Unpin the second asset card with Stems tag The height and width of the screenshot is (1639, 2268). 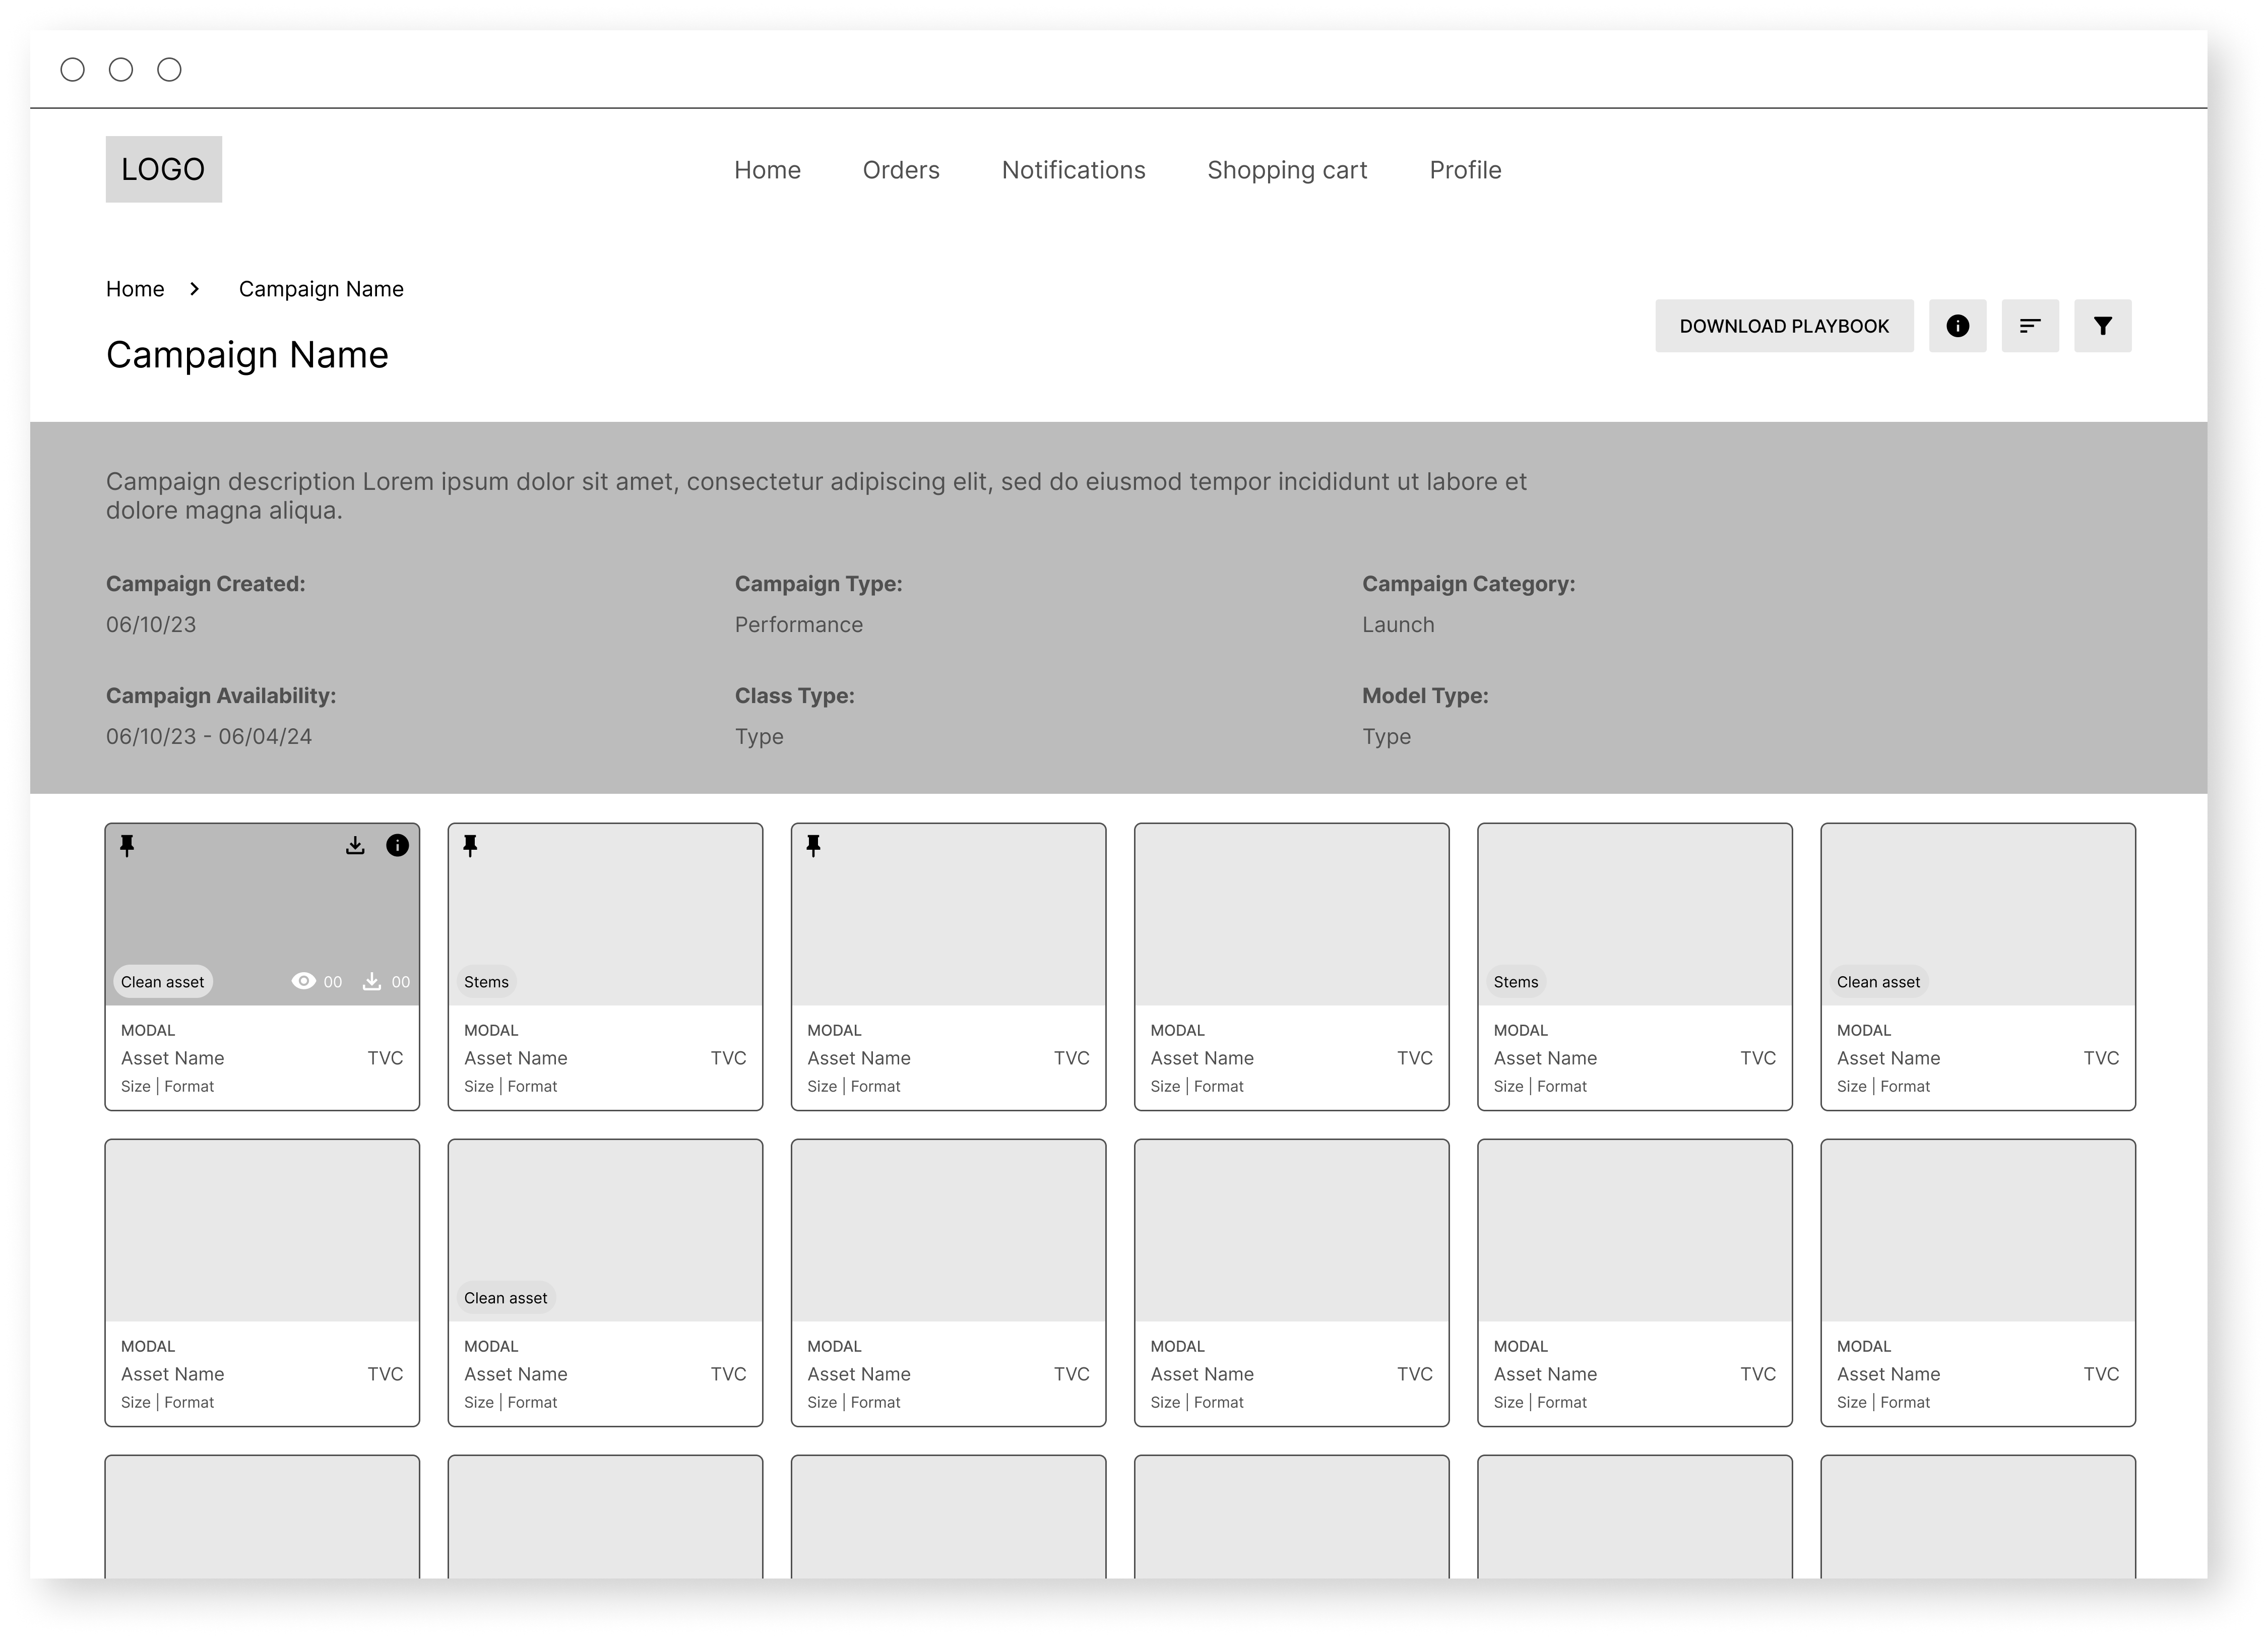point(470,846)
